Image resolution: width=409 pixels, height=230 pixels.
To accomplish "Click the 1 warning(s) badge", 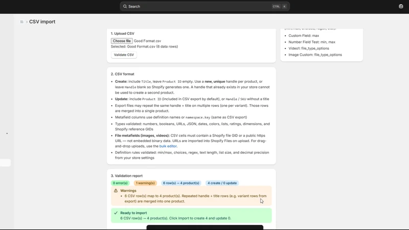I will click(x=145, y=183).
